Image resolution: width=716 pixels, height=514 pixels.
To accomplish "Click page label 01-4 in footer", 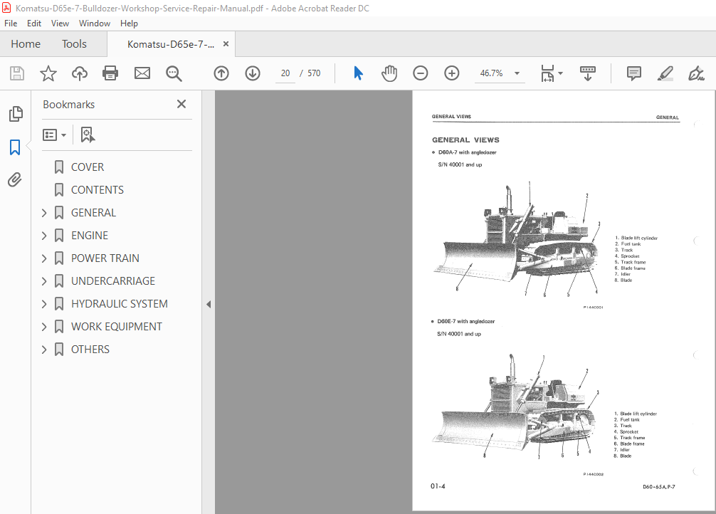I will click(438, 486).
